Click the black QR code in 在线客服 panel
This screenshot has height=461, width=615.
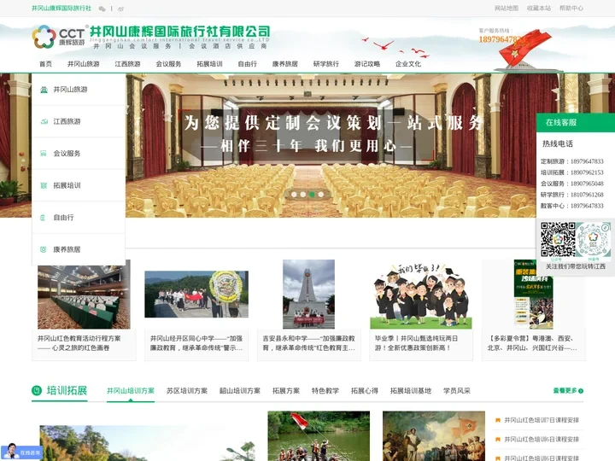click(x=558, y=239)
